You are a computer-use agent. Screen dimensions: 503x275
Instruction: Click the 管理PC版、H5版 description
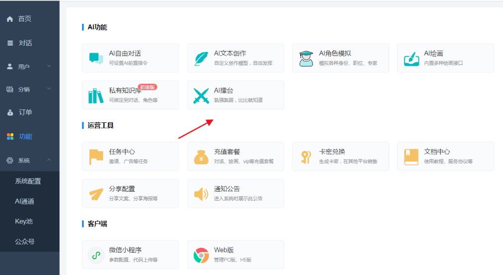[233, 260]
